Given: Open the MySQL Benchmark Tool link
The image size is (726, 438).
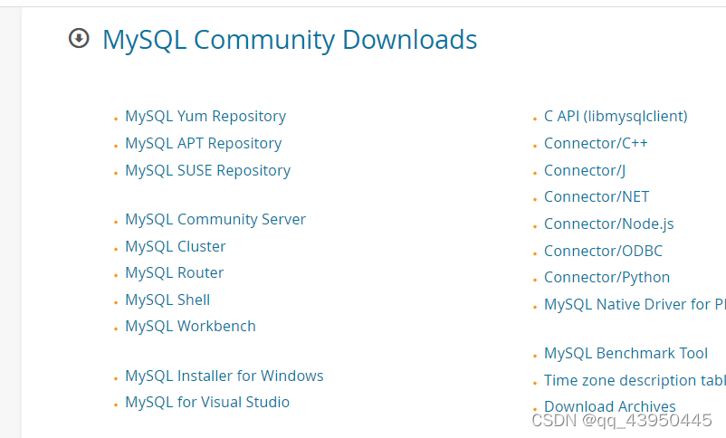Looking at the screenshot, I should (x=626, y=353).
